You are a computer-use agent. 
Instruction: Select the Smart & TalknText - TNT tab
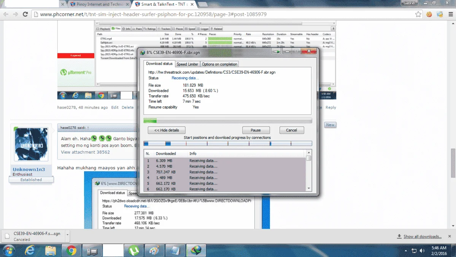click(x=164, y=4)
